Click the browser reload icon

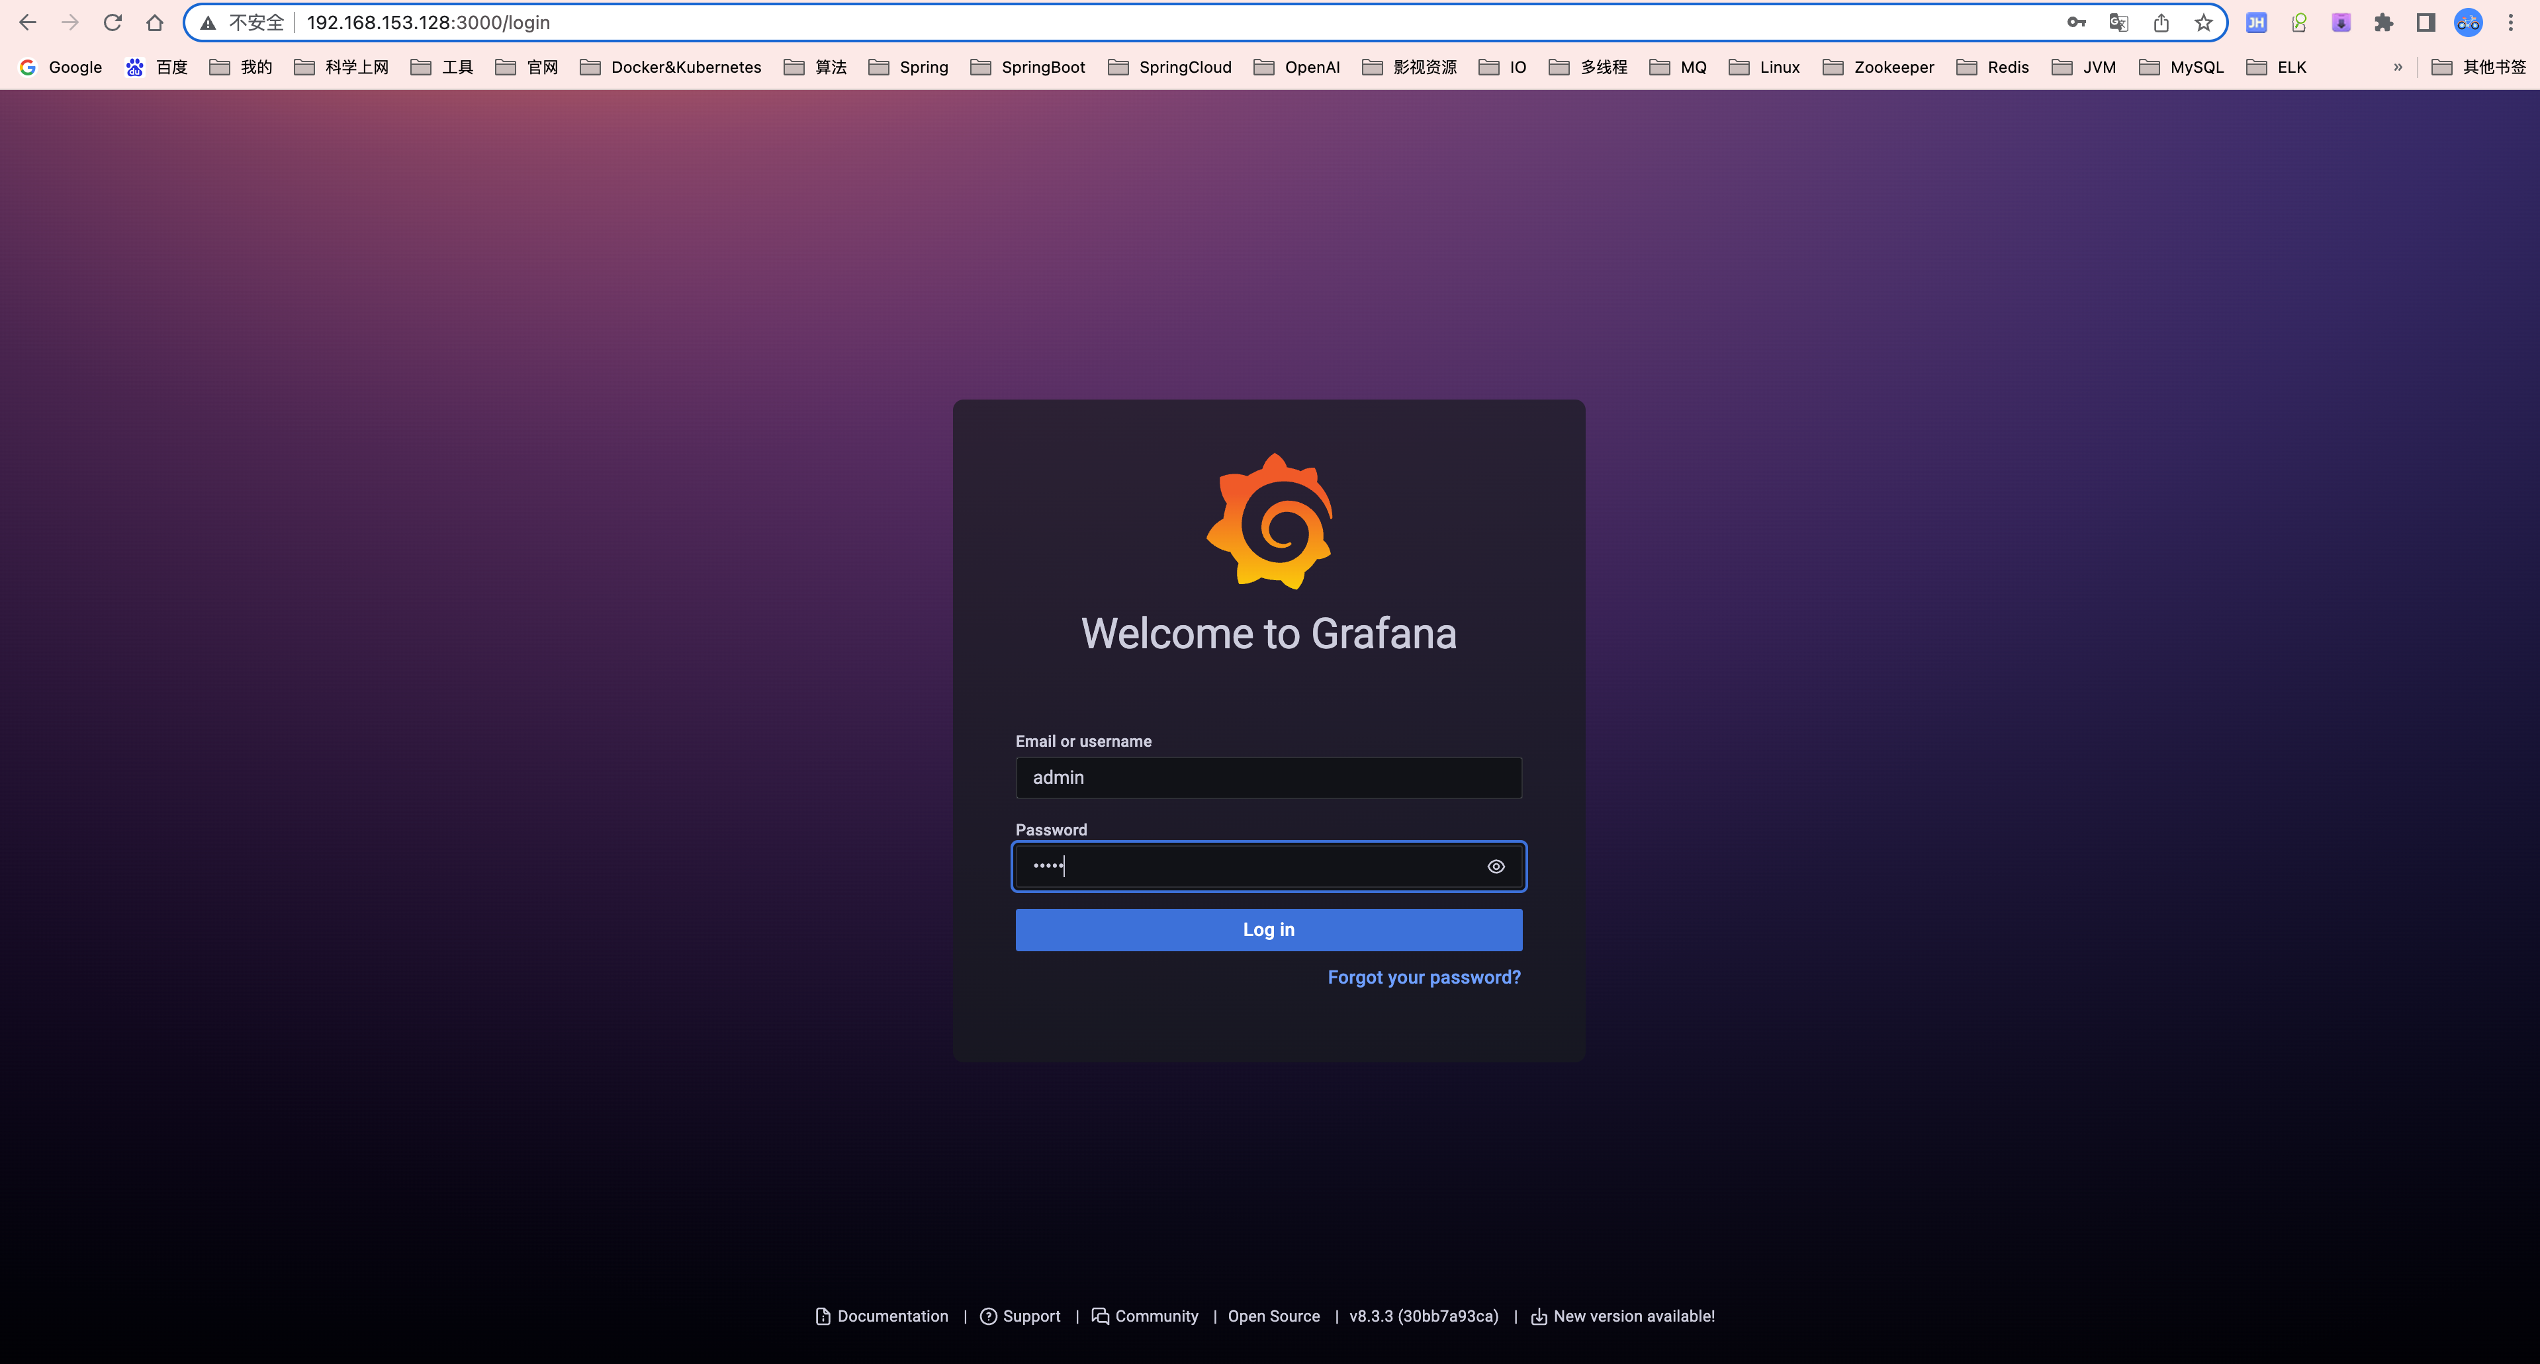click(x=113, y=22)
